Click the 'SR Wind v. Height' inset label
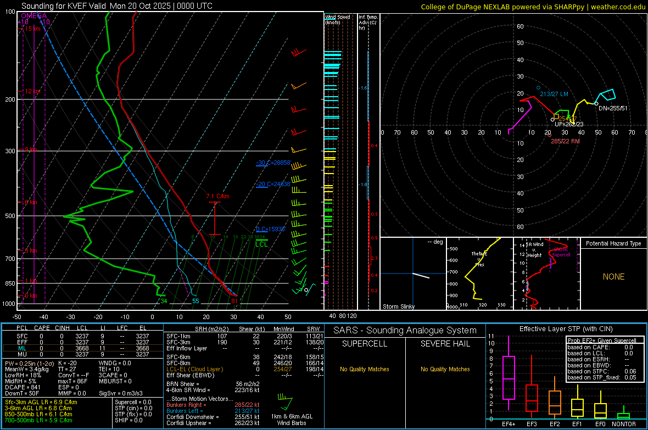648x430 pixels. click(534, 250)
